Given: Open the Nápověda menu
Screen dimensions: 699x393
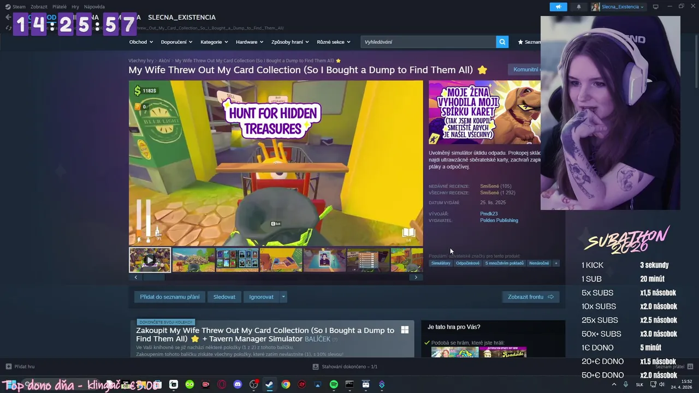Looking at the screenshot, I should point(94,7).
